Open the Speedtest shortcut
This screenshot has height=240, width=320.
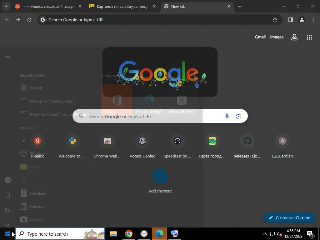[x=177, y=146]
